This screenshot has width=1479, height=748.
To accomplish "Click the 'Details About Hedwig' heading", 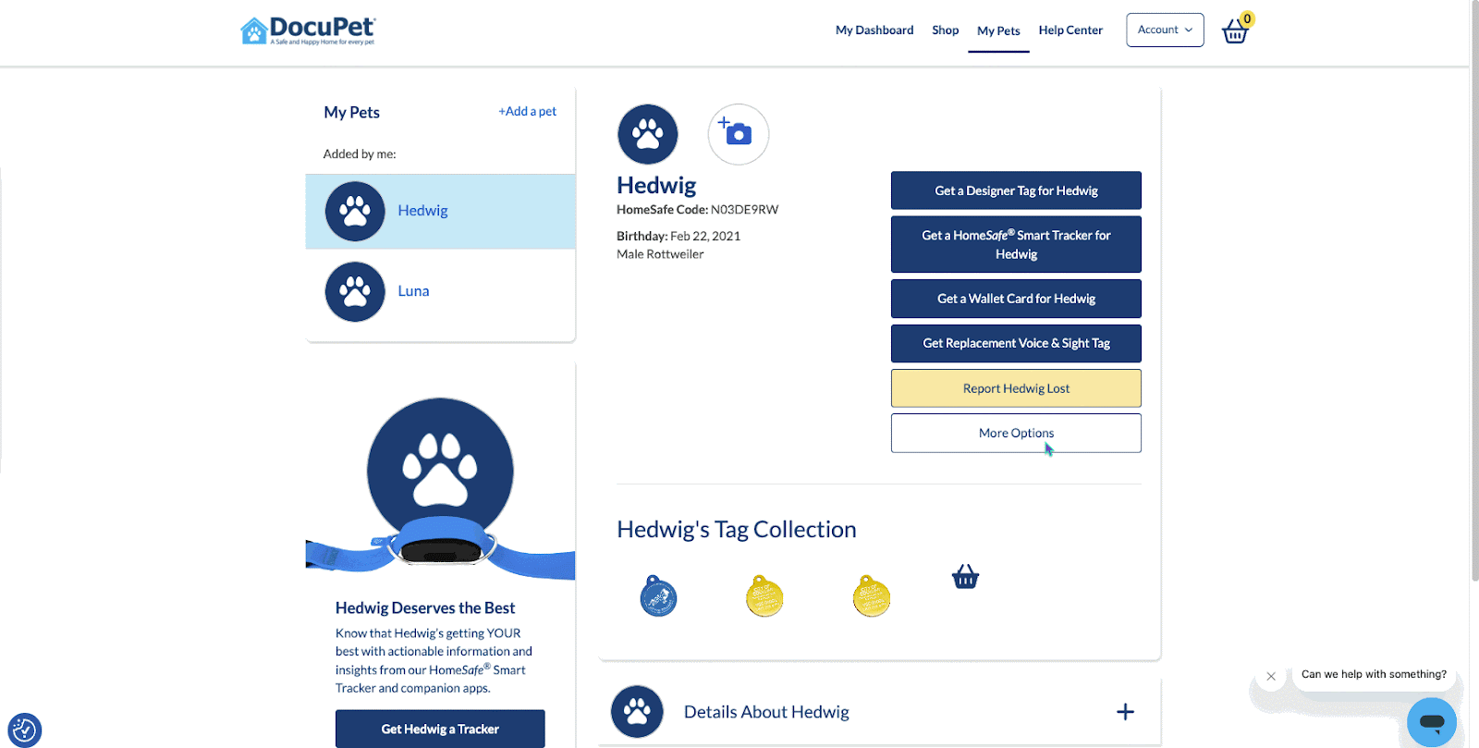I will coord(766,712).
